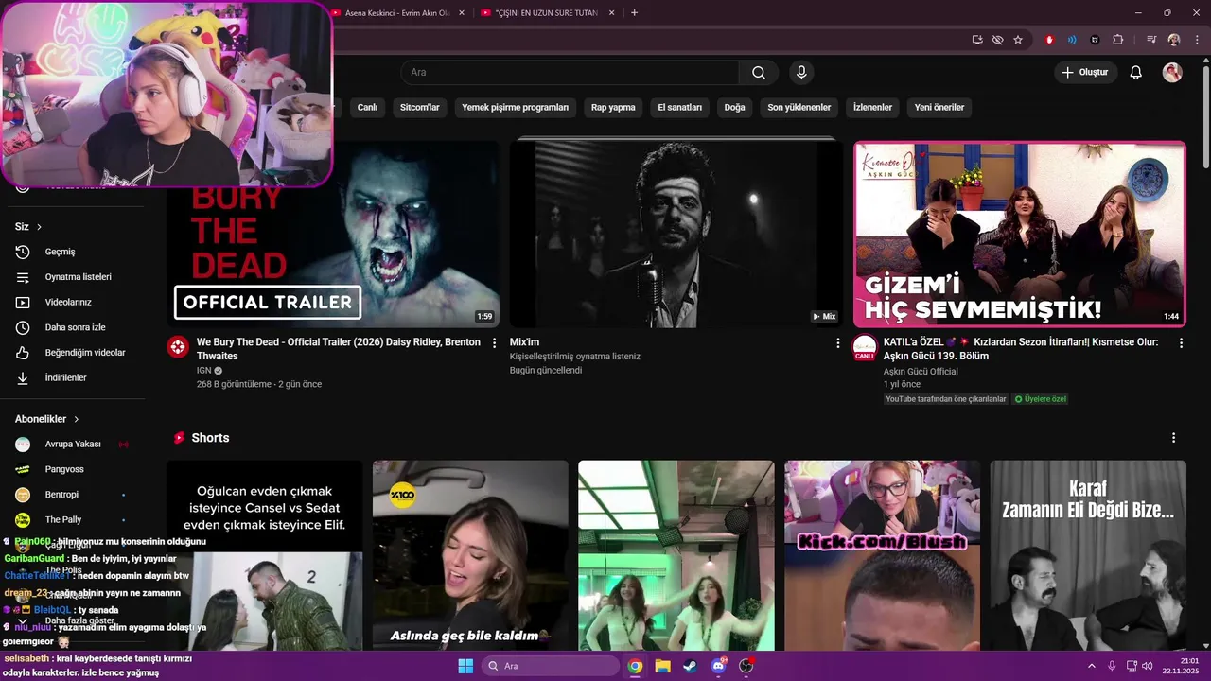
Task: Open the Karaf Zamanın Eli Değdi Bize Short
Action: coord(1088,555)
